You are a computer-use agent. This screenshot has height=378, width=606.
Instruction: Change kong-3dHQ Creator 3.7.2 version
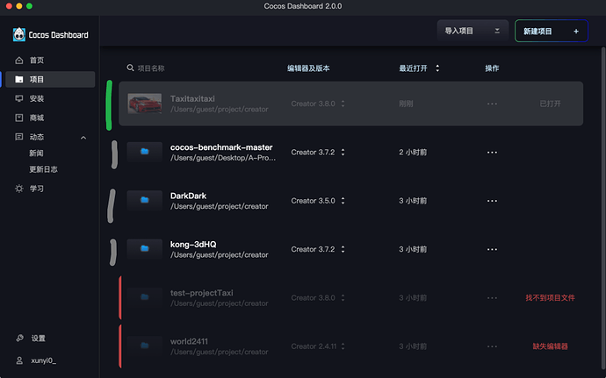point(318,249)
